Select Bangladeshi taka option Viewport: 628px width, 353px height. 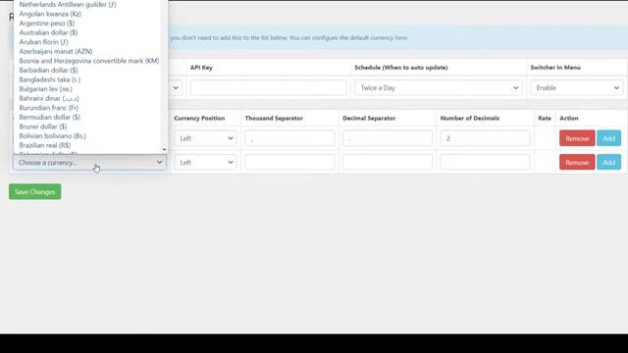click(x=50, y=79)
